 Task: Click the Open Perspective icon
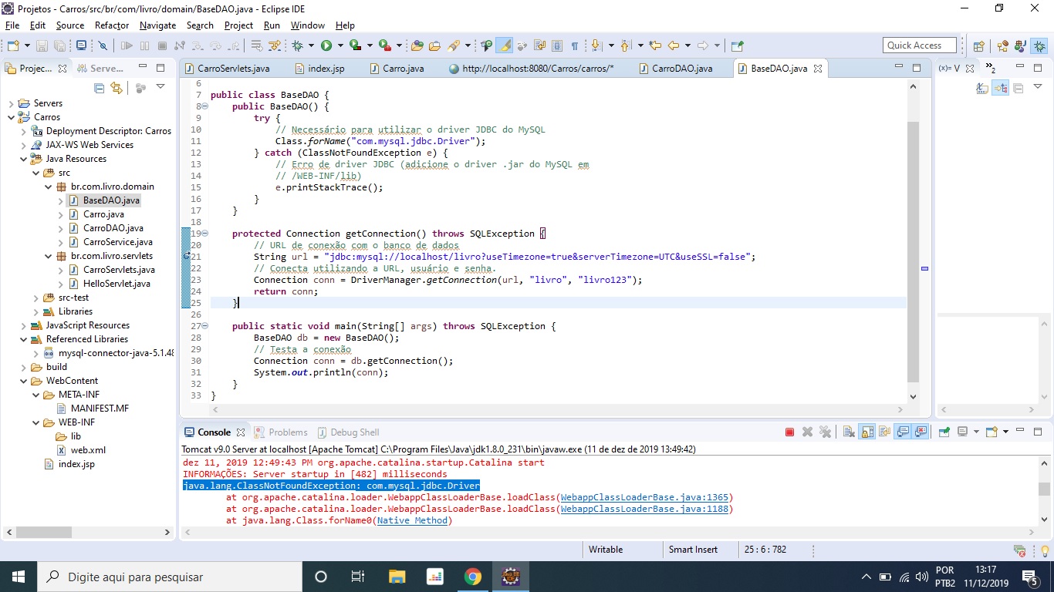click(978, 45)
